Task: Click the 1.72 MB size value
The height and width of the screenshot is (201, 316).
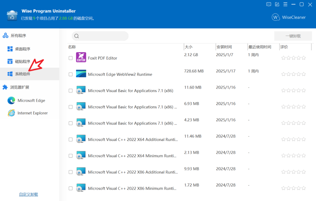Action: [x=192, y=185]
